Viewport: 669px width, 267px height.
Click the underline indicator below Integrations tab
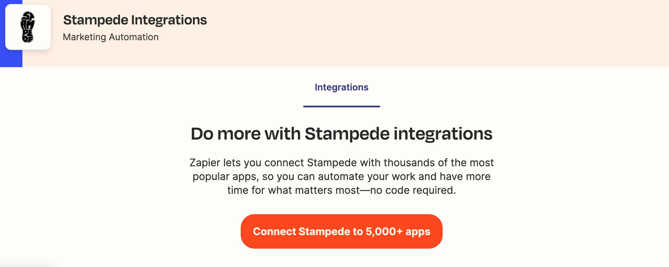tap(341, 107)
